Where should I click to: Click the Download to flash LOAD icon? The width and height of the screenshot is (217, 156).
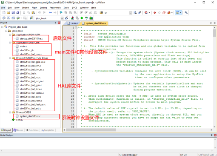point(31,18)
